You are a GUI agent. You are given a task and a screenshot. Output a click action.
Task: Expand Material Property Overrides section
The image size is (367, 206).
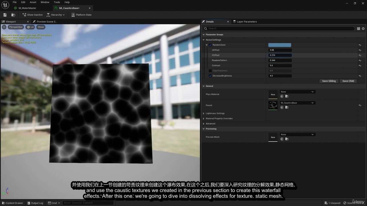click(x=204, y=119)
